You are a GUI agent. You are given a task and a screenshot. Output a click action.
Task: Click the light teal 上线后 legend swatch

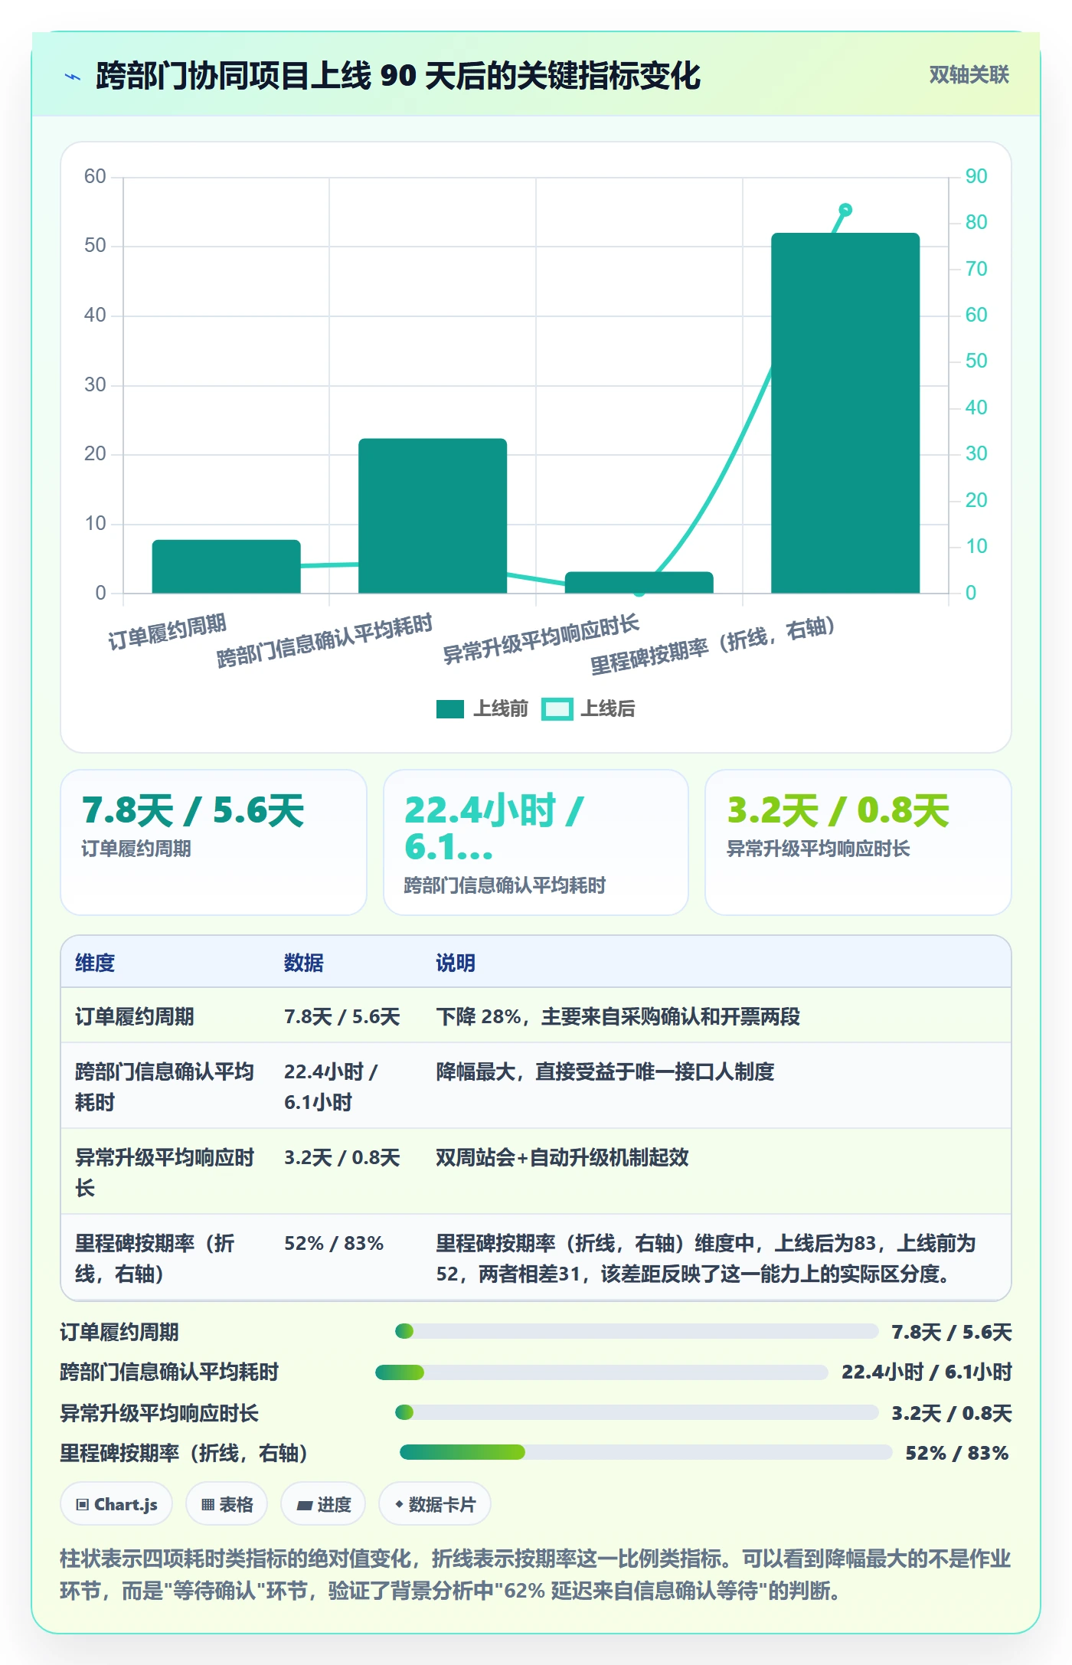coord(557,709)
